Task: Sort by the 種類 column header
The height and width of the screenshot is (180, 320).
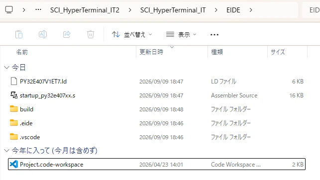Action: click(217, 52)
